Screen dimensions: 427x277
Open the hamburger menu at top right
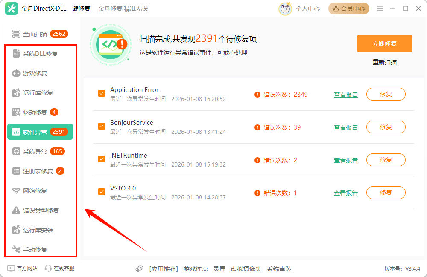pos(380,8)
